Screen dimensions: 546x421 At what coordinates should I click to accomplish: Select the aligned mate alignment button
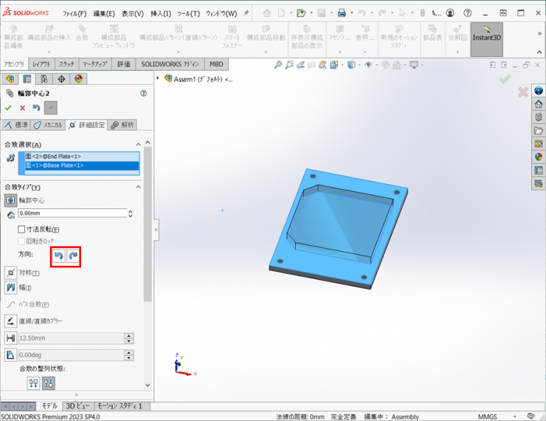(x=33, y=383)
